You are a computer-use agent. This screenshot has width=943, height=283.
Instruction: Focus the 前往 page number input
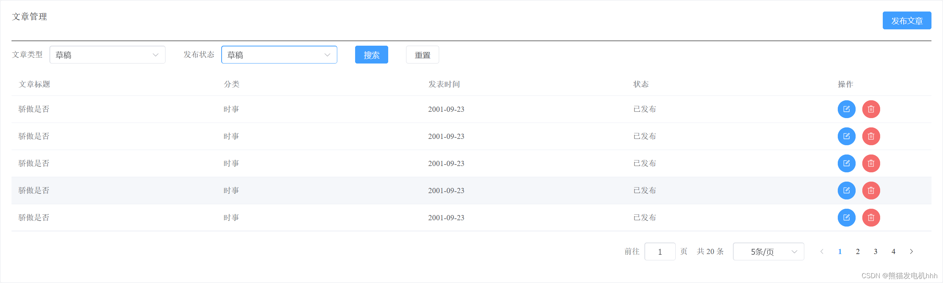pyautogui.click(x=660, y=251)
